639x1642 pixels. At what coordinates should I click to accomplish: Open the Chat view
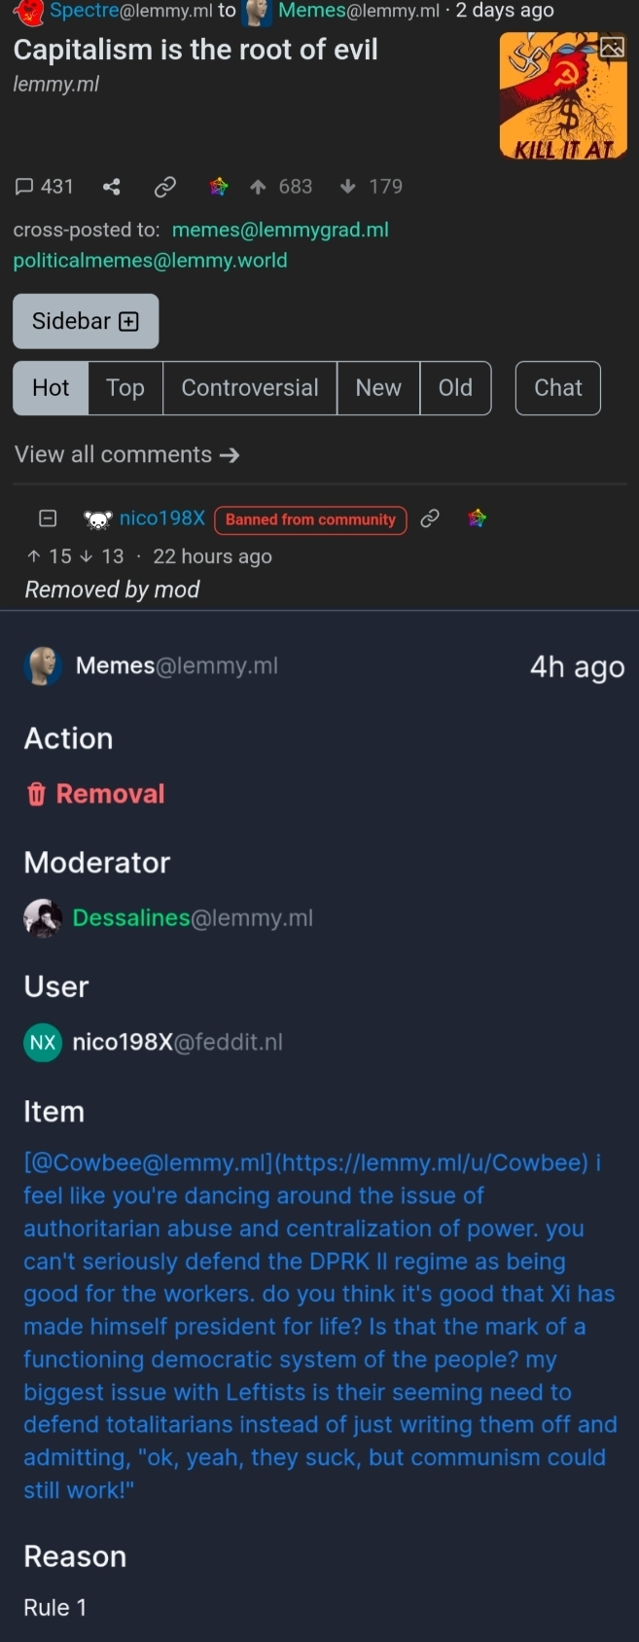[558, 388]
